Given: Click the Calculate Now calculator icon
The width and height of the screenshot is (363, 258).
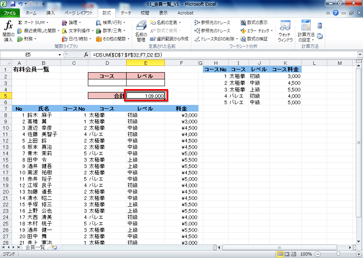Looking at the screenshot, I should (320, 26).
